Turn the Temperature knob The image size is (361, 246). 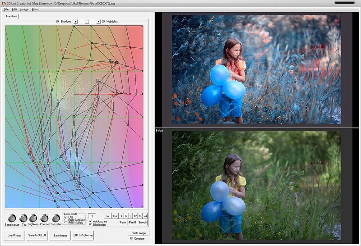click(12, 218)
